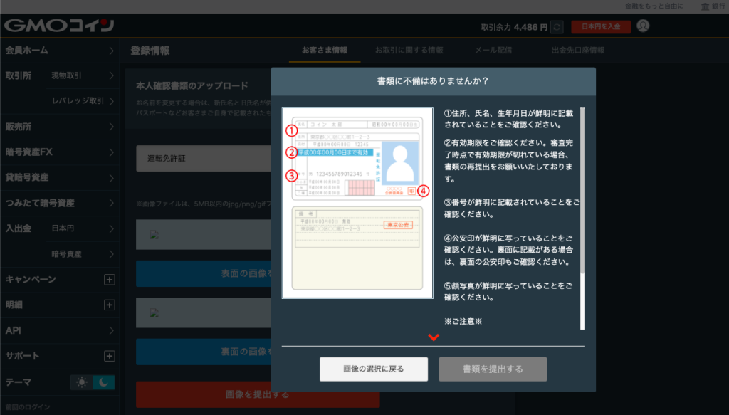The height and width of the screenshot is (415, 729).
Task: Click 裏面の画像 upload button
Action: coord(204,352)
